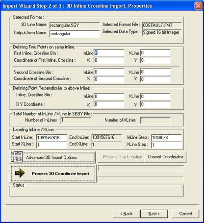Go Back to previous wizard step
Screen dimensions: 204x223
(127, 214)
